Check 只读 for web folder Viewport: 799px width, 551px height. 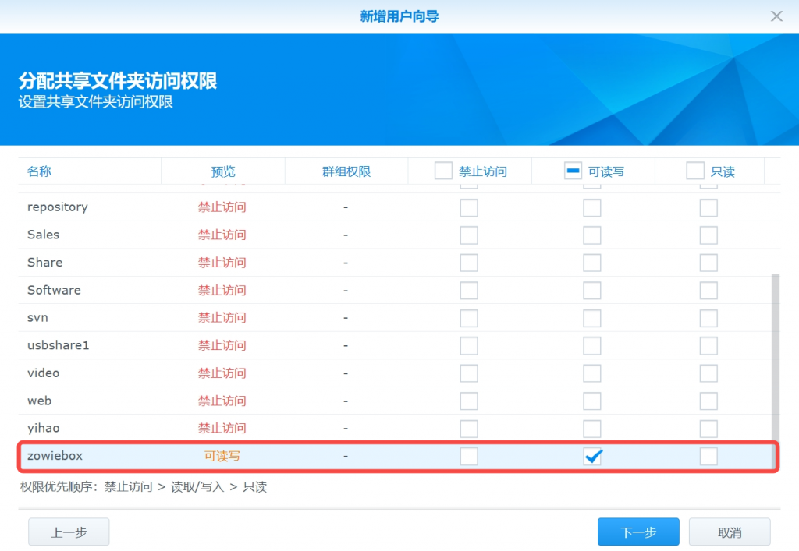pos(708,401)
